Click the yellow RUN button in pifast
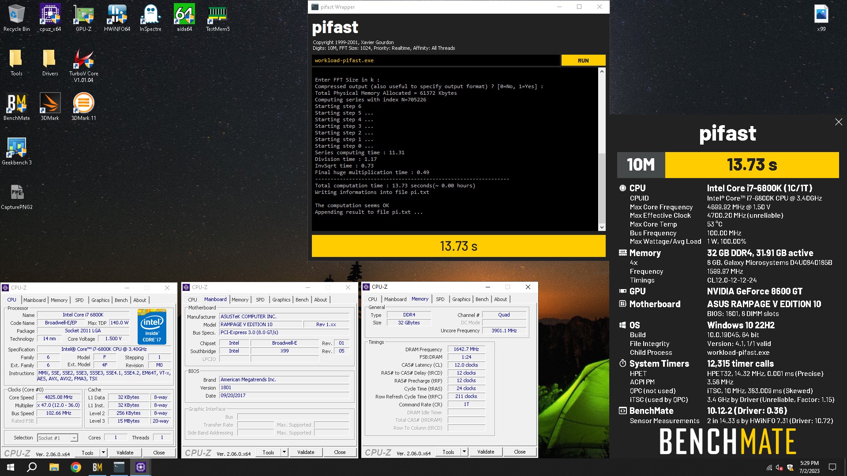847x476 pixels. coord(583,60)
